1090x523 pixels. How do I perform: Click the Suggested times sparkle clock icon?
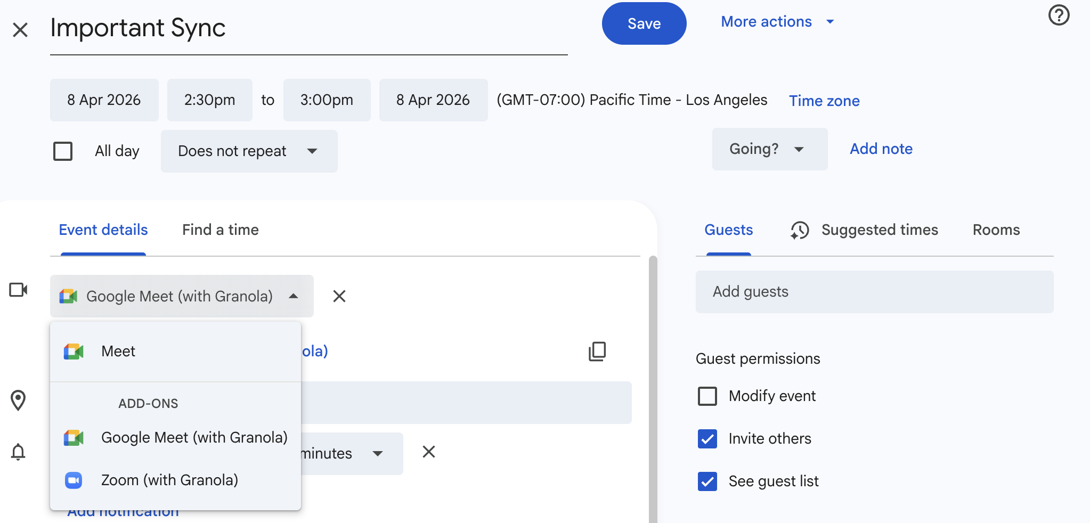tap(800, 230)
